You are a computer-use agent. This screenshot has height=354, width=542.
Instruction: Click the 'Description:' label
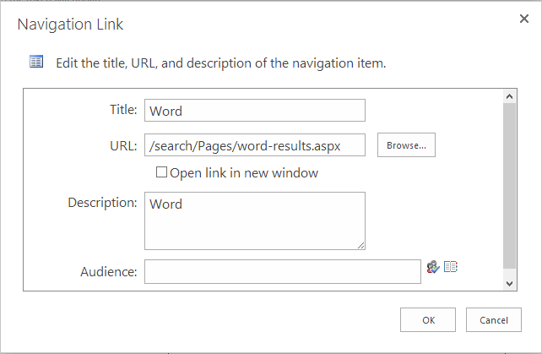tap(103, 203)
